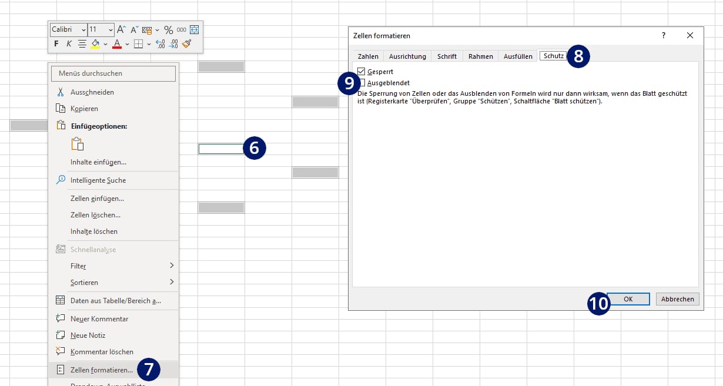The height and width of the screenshot is (386, 723).
Task: Select the format painter brush
Action: point(187,44)
